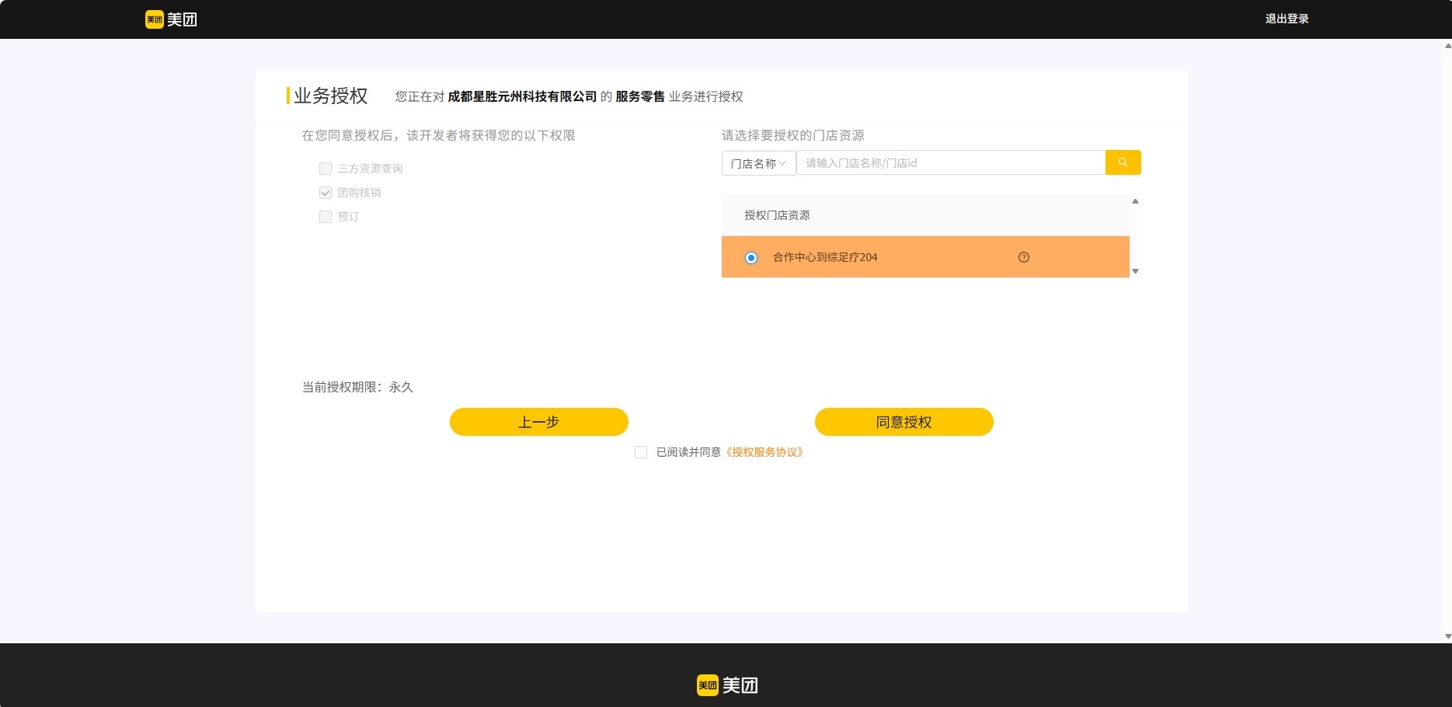Click the Meituan logo in the footer
1452x707 pixels.
pos(727,685)
